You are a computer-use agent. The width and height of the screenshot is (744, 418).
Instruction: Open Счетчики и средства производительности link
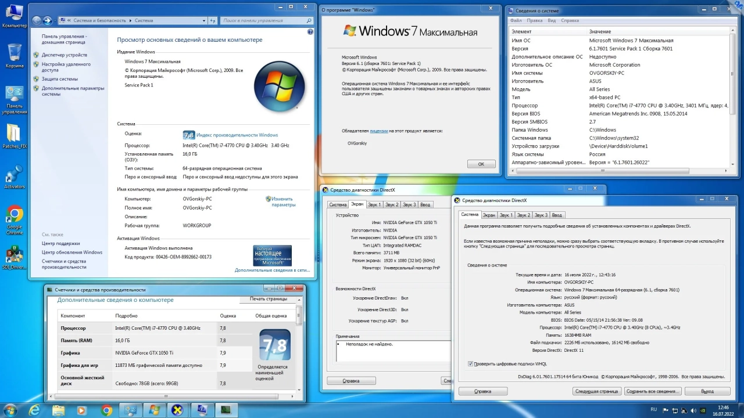tap(64, 264)
